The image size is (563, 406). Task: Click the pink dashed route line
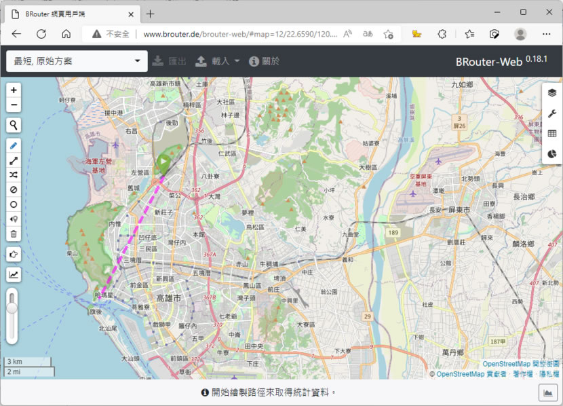point(132,237)
